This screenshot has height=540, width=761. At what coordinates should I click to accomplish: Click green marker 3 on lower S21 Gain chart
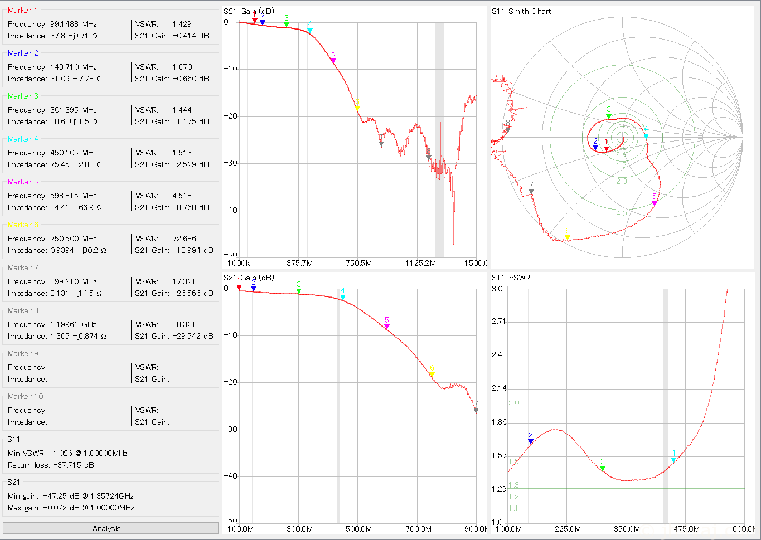299,291
